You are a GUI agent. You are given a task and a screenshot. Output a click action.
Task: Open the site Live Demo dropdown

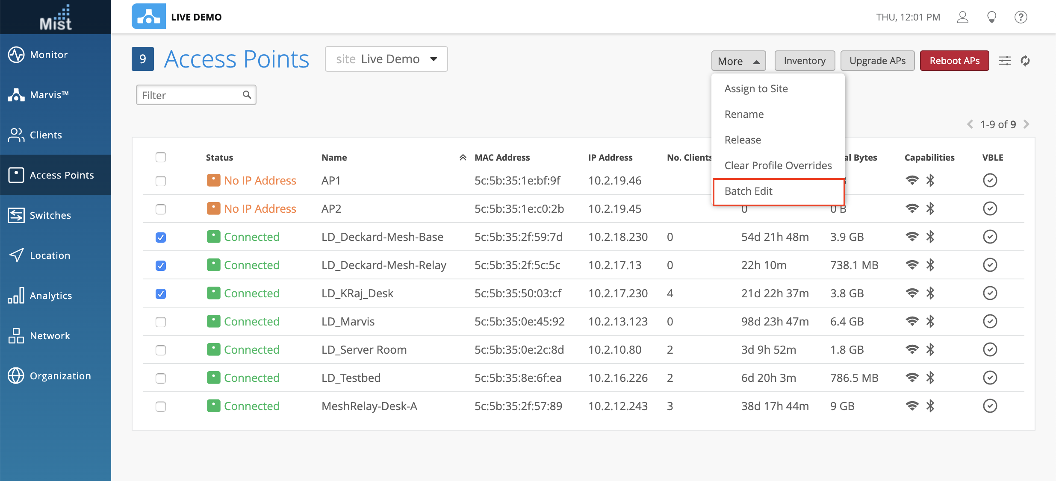pos(386,59)
